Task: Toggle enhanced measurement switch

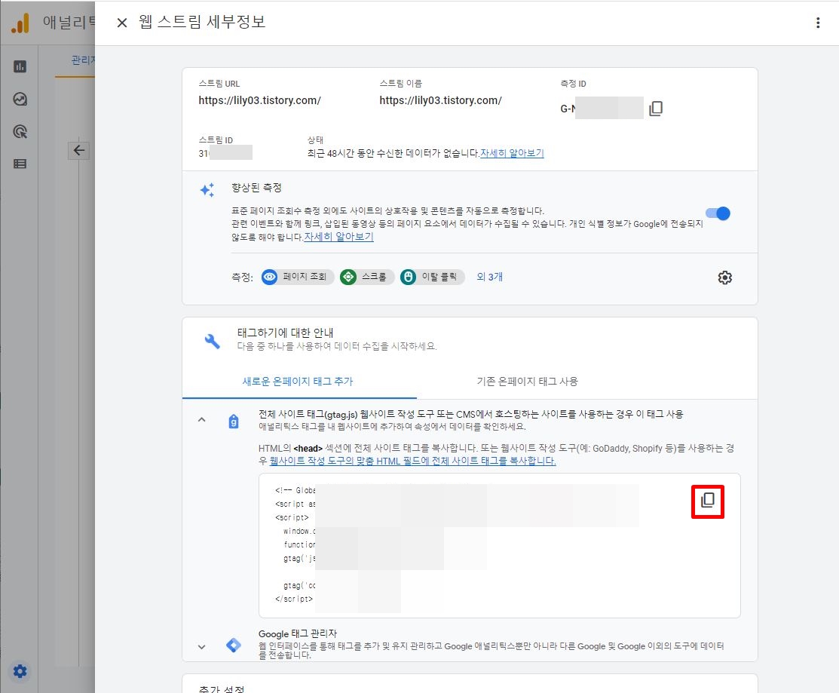Action: click(x=718, y=213)
